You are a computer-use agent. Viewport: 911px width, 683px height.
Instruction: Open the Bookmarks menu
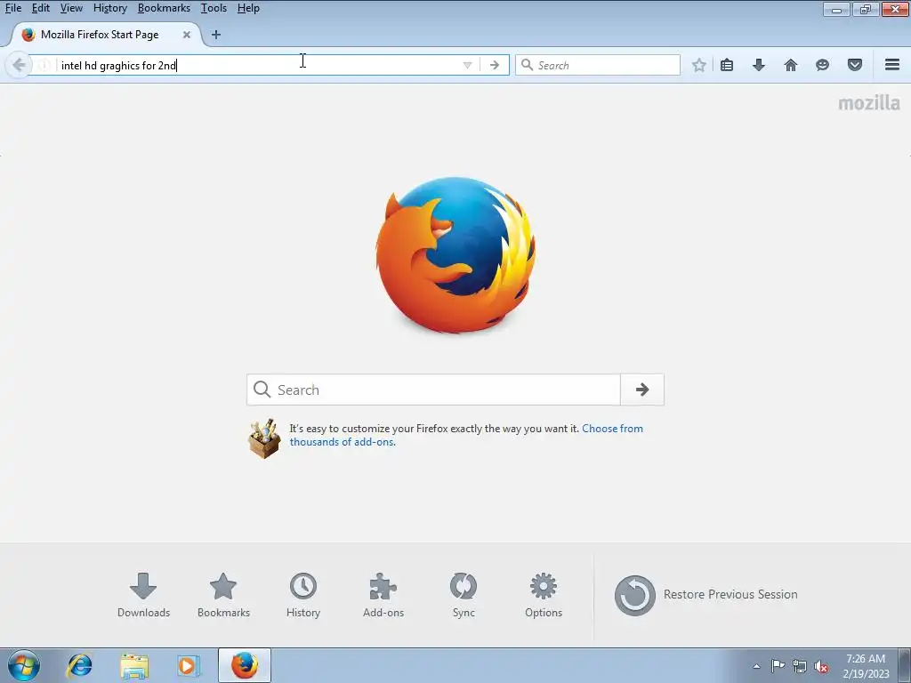pos(164,8)
